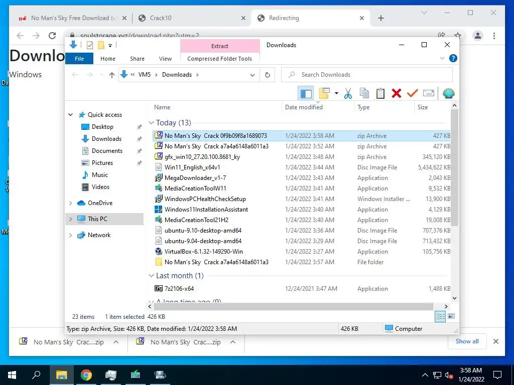
Task: Click the envelope toolbar icon
Action: (x=429, y=93)
